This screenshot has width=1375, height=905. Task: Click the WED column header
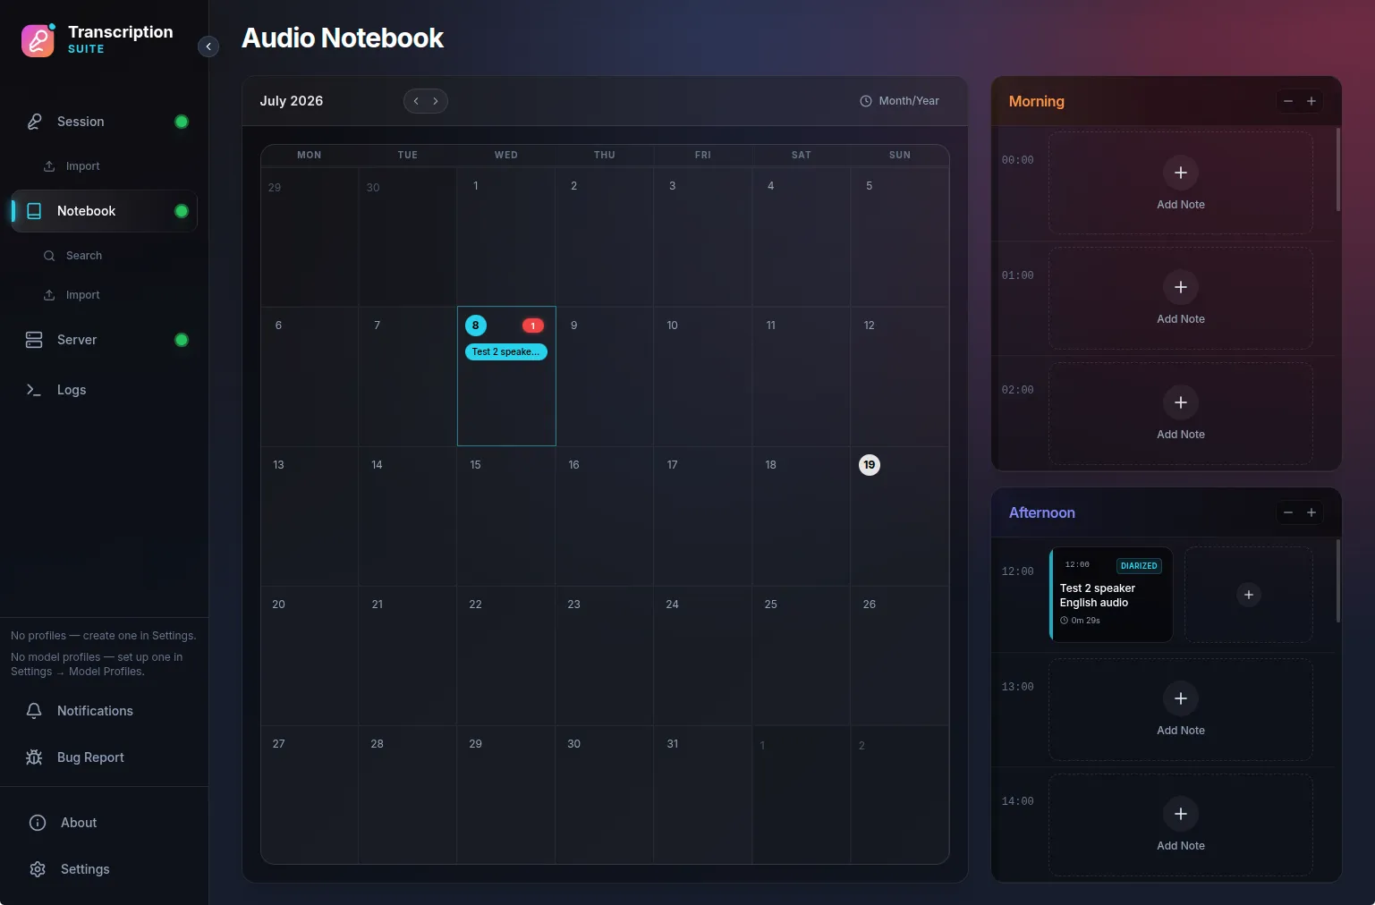tap(506, 155)
